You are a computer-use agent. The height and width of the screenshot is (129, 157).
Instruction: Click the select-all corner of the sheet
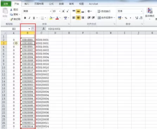point(4,33)
